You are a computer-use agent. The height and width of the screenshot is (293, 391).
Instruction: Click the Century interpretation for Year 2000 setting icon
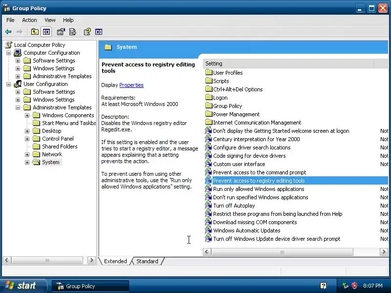208,139
